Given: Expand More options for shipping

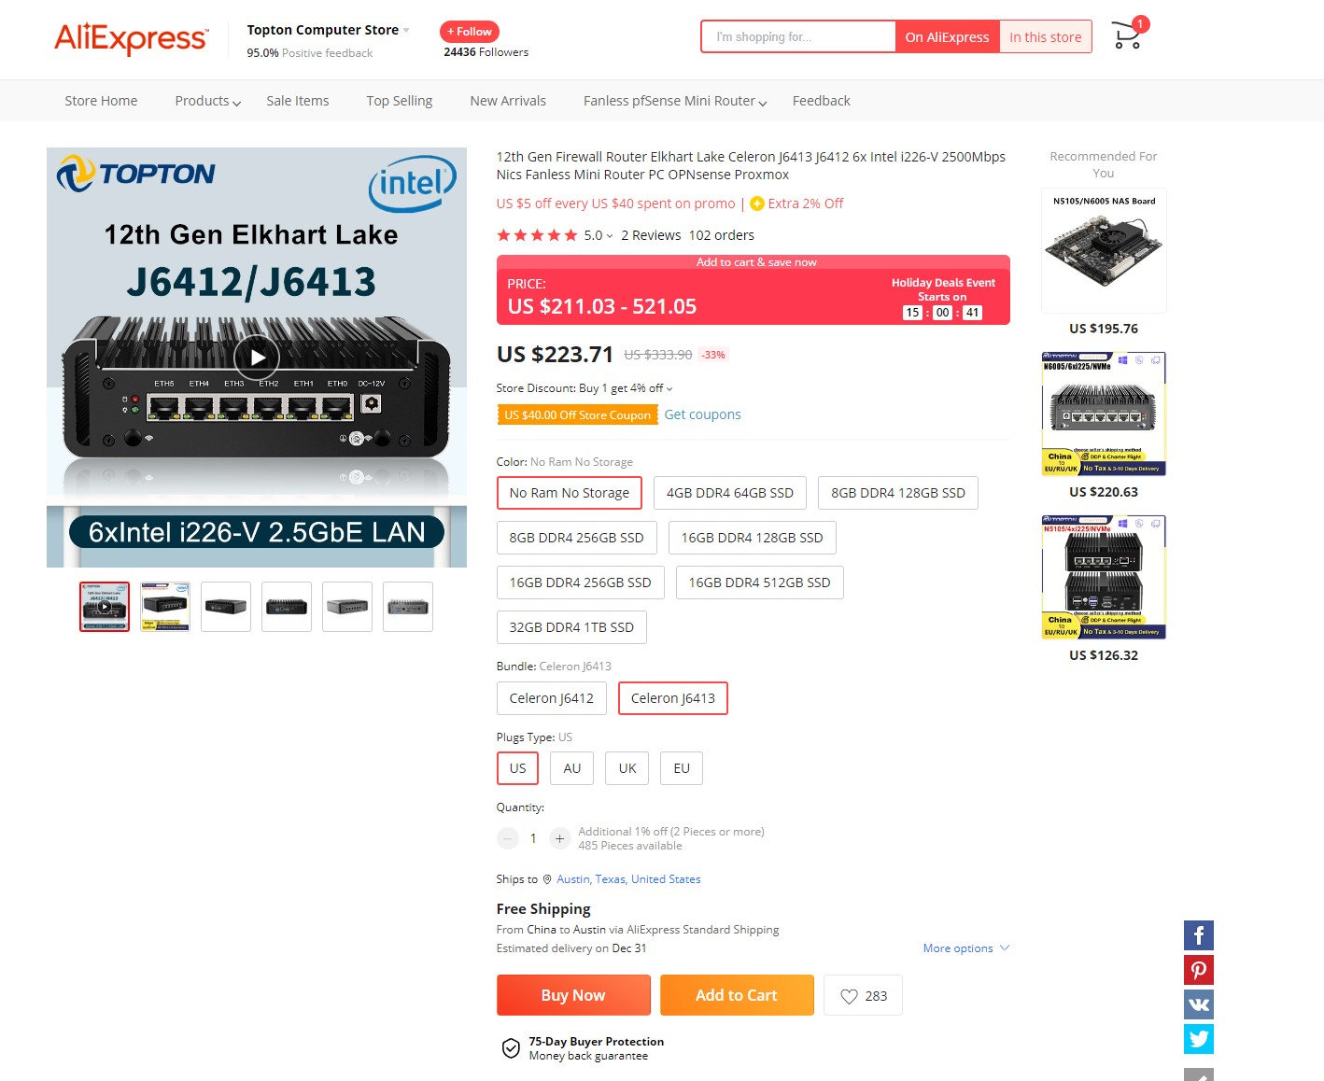Looking at the screenshot, I should pyautogui.click(x=966, y=948).
